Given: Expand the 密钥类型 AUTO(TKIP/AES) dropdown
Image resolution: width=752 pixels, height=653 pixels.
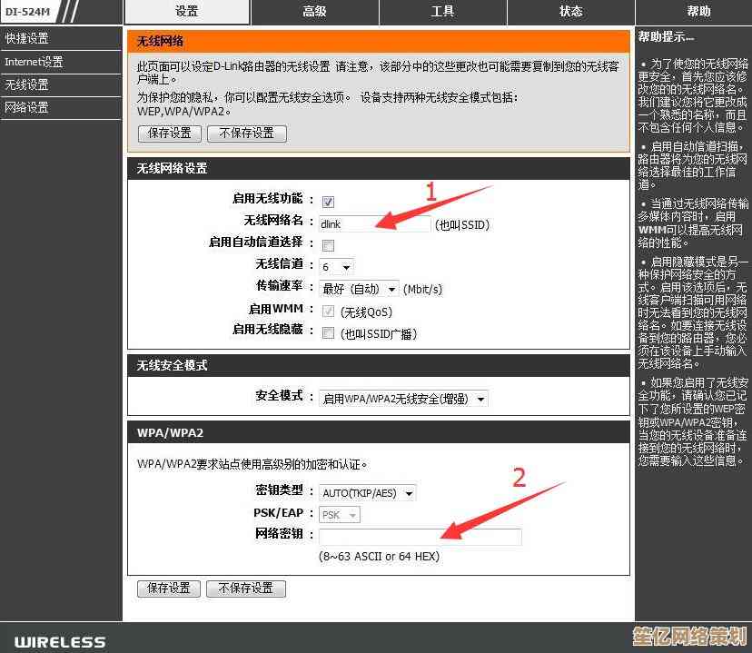Looking at the screenshot, I should 367,493.
